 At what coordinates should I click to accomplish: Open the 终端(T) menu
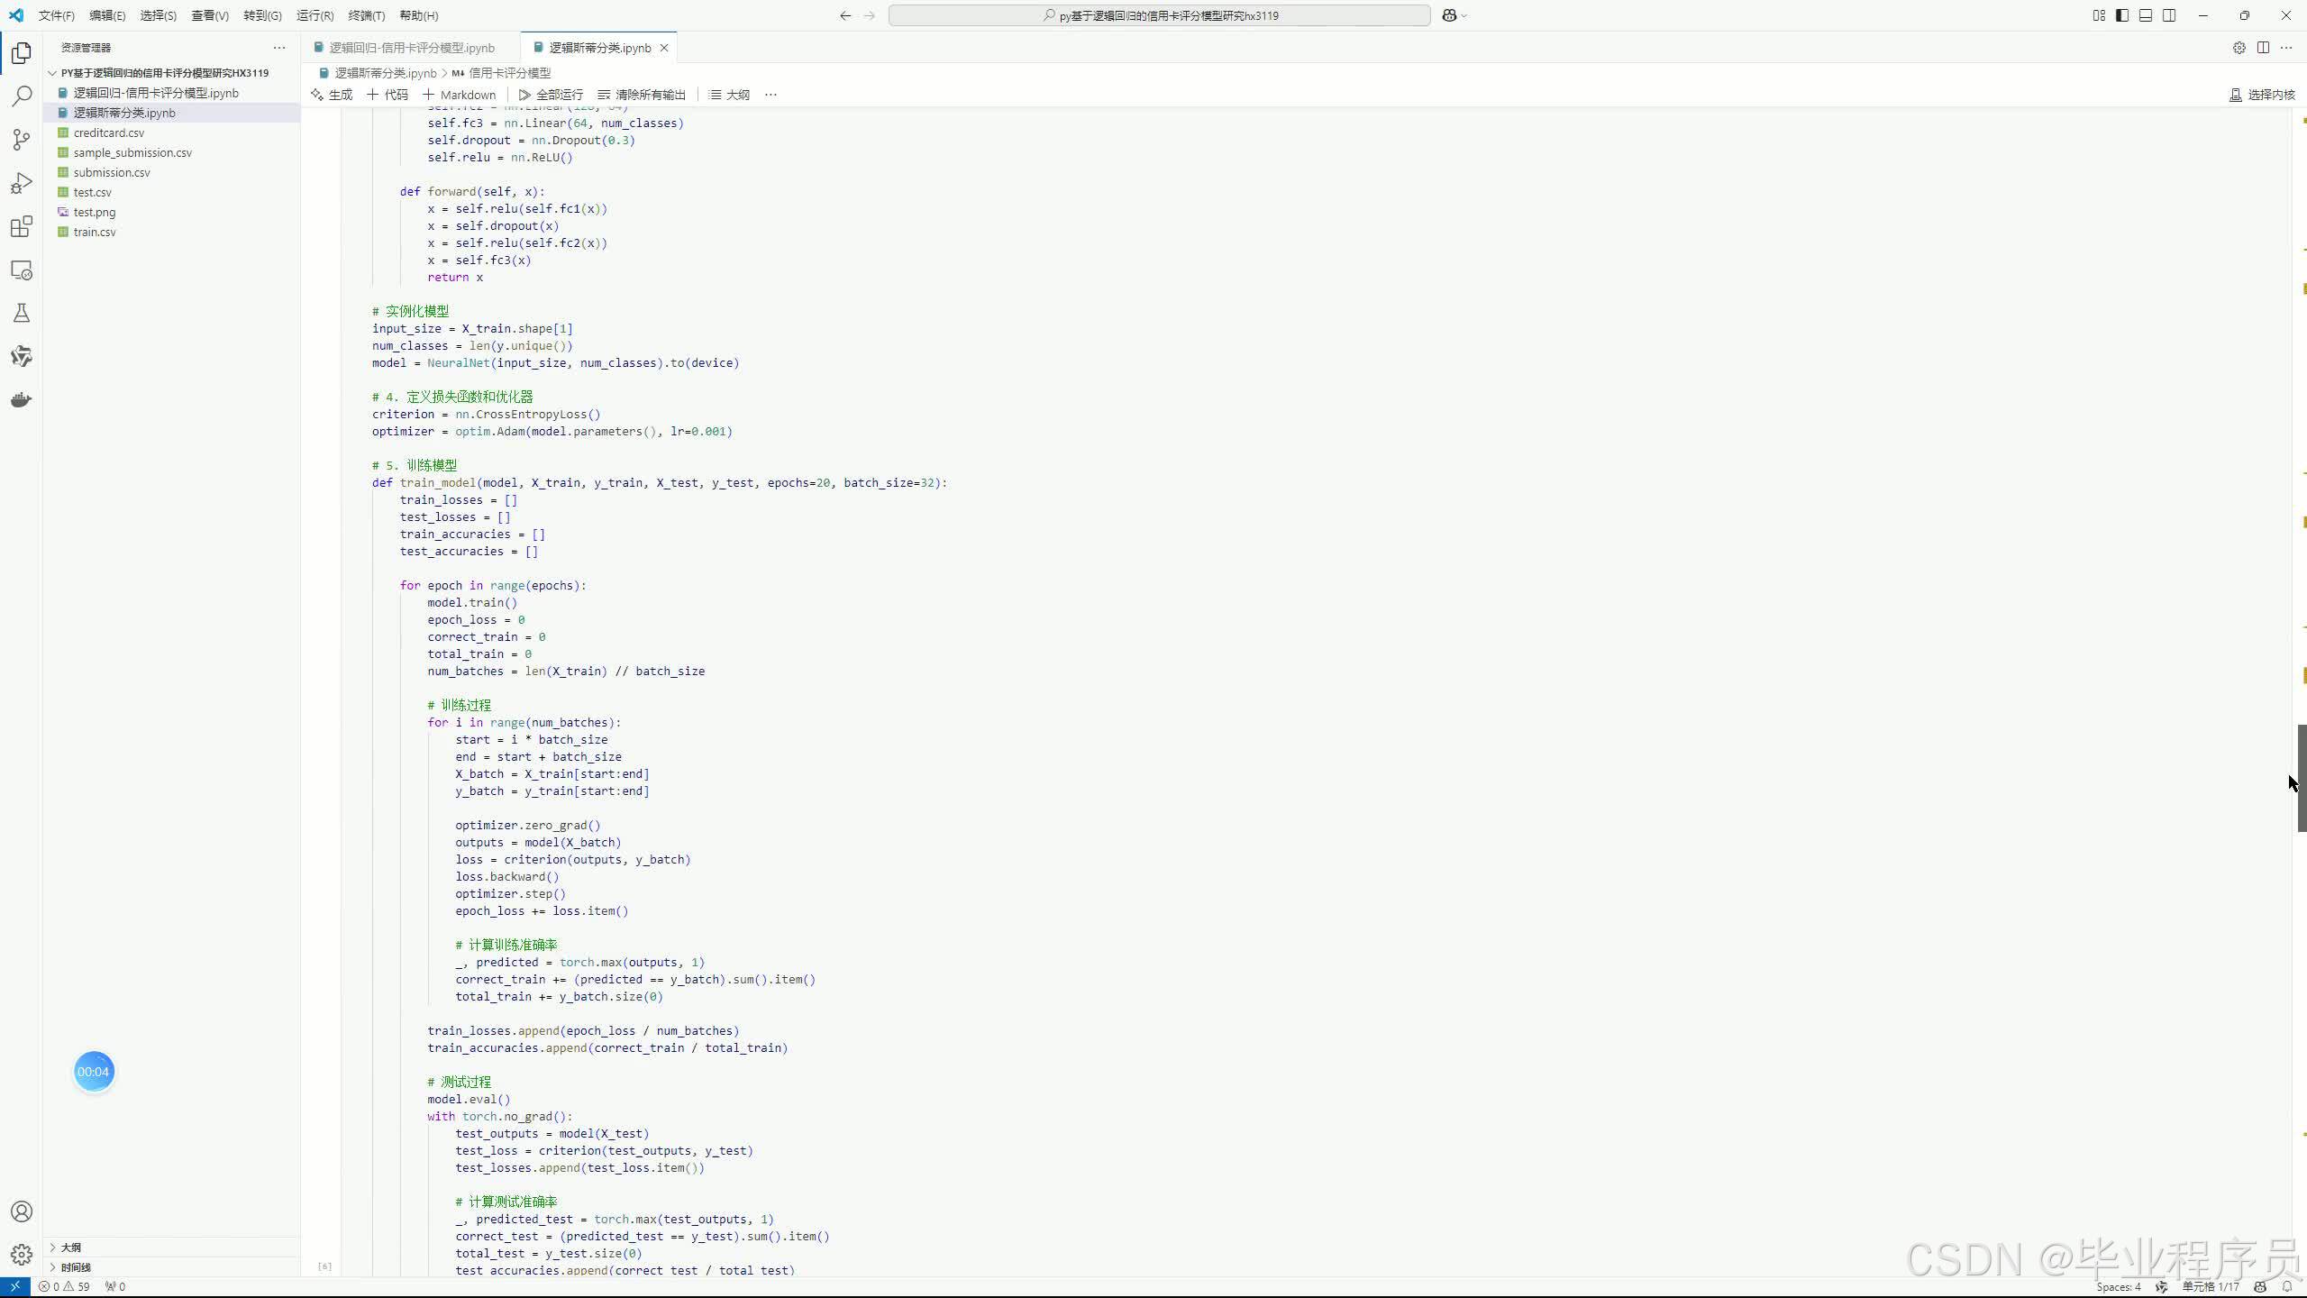point(366,15)
